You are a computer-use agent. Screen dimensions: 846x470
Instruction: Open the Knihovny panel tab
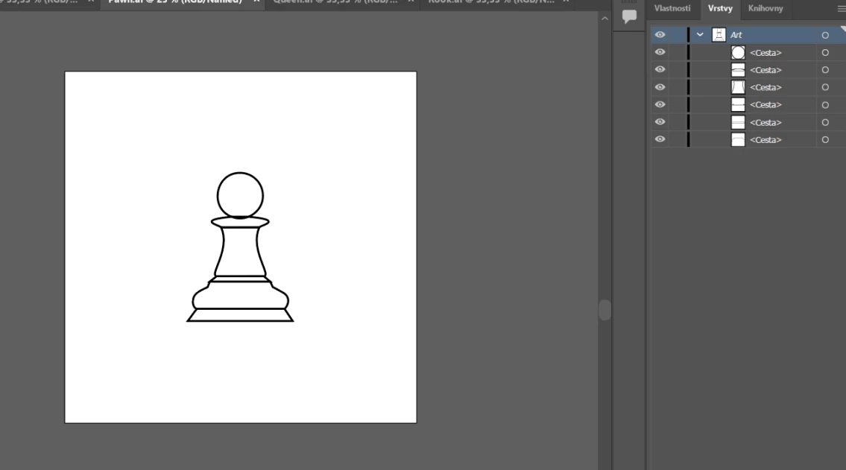coord(765,8)
